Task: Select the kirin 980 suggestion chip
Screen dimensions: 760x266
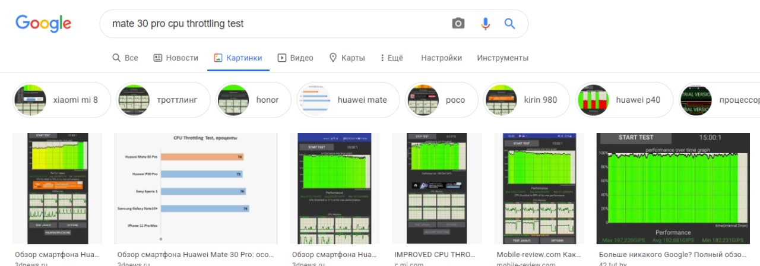Action: pyautogui.click(x=527, y=100)
